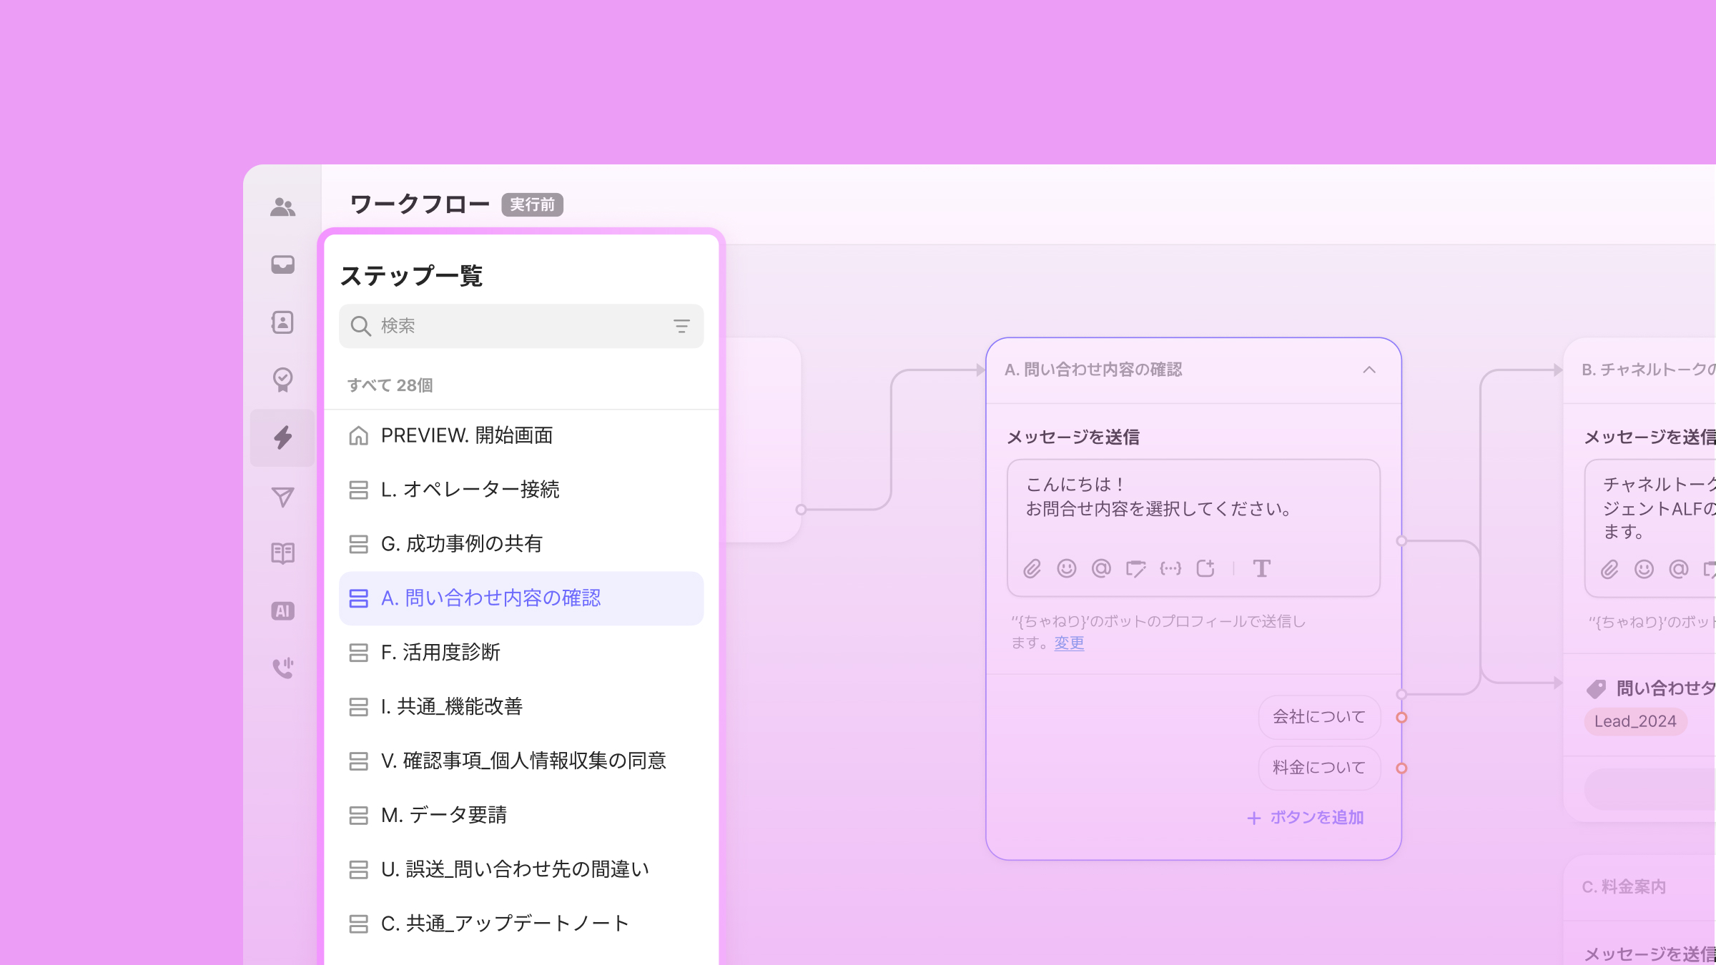
Task: Insert emoji in step A message editor
Action: (x=1066, y=569)
